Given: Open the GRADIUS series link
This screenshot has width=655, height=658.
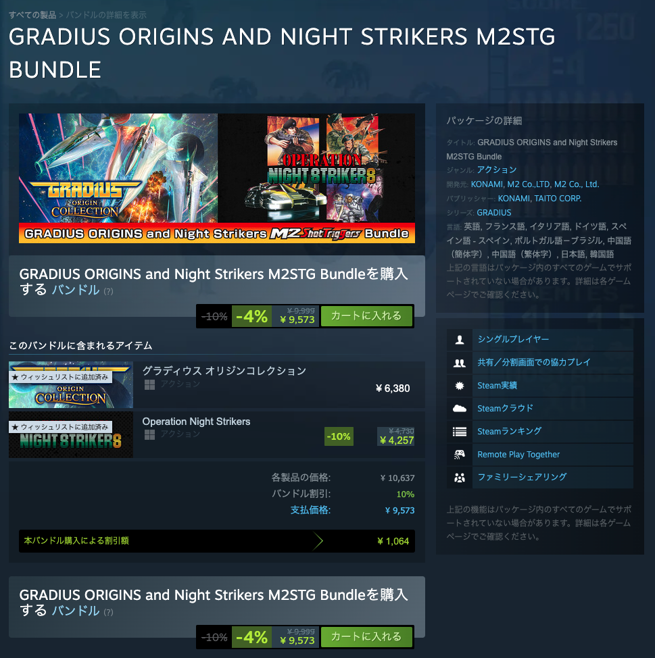Looking at the screenshot, I should [x=493, y=212].
